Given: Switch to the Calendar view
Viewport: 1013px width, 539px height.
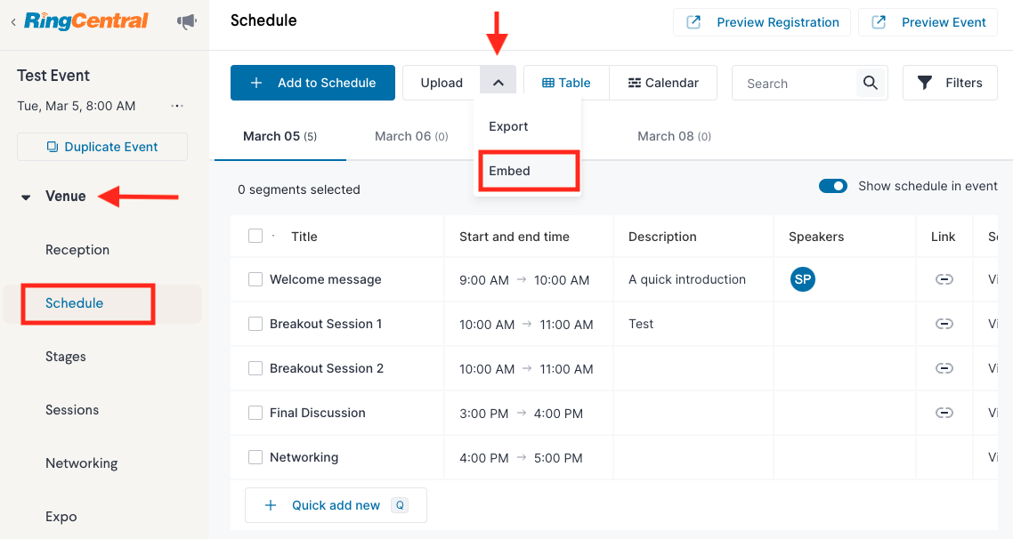Looking at the screenshot, I should [x=663, y=83].
